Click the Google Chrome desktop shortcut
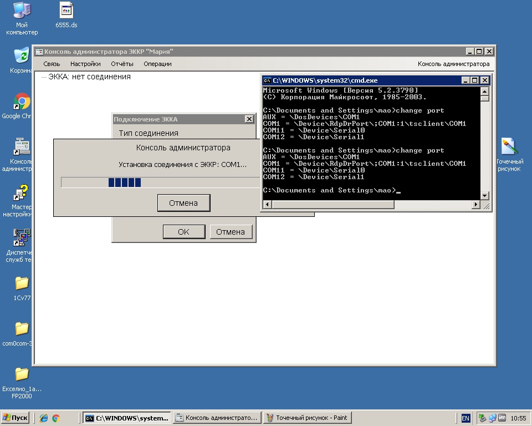Image resolution: width=532 pixels, height=426 pixels. [22, 102]
